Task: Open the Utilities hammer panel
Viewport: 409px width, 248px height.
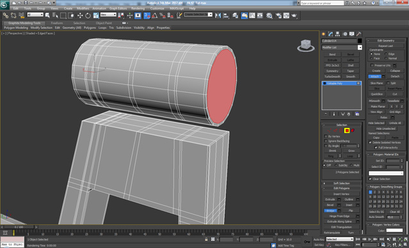Action: click(x=359, y=34)
